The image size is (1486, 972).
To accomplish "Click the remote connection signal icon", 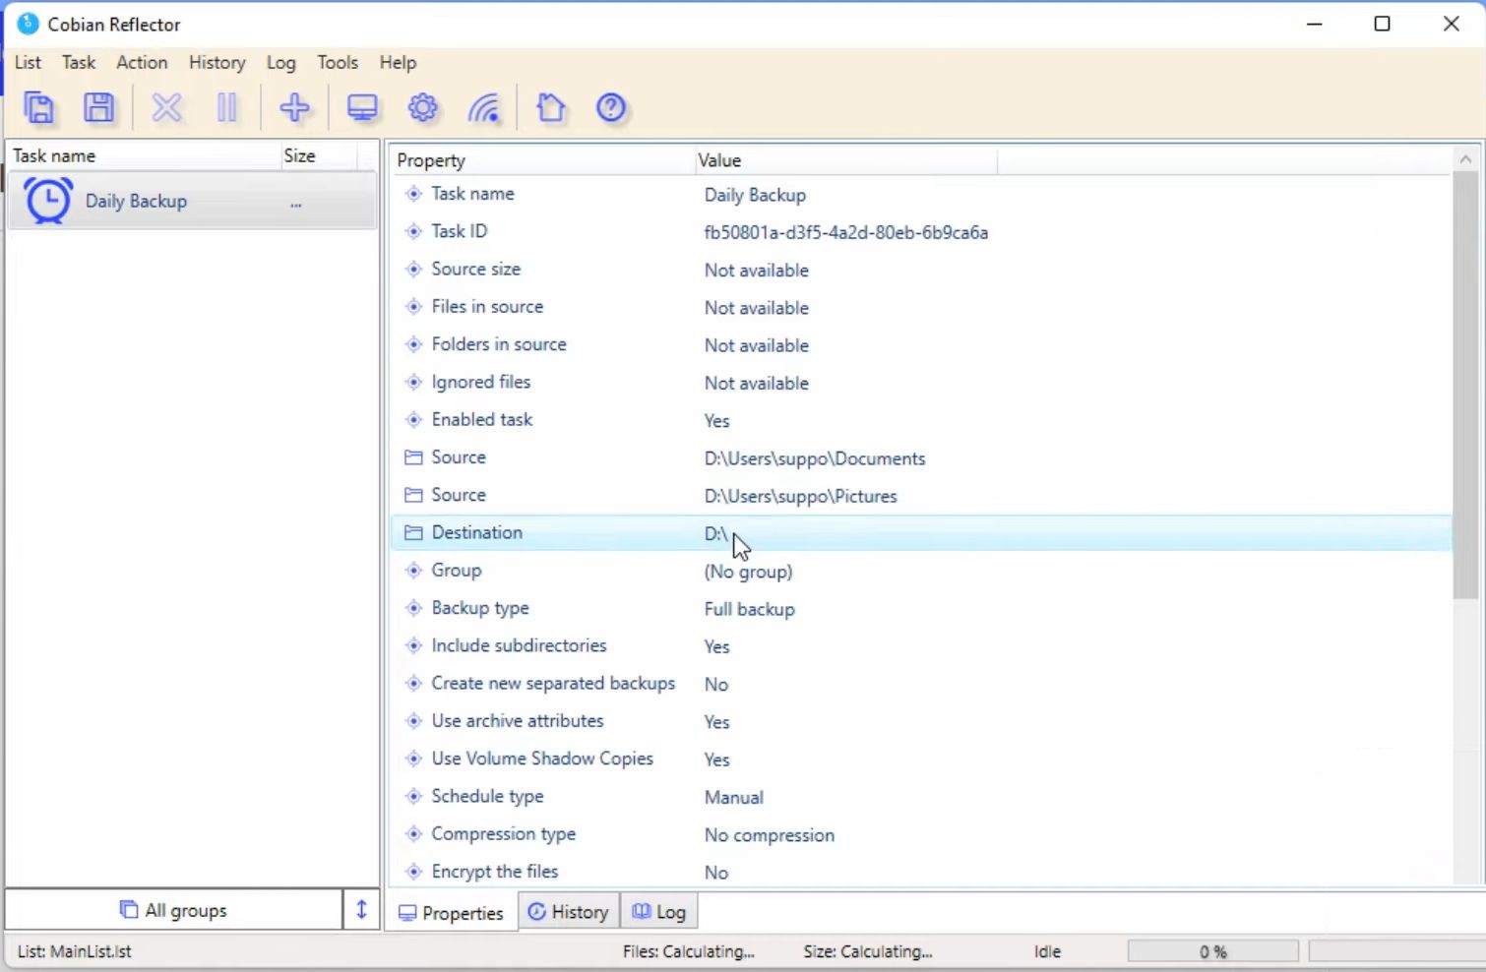I will click(x=484, y=107).
